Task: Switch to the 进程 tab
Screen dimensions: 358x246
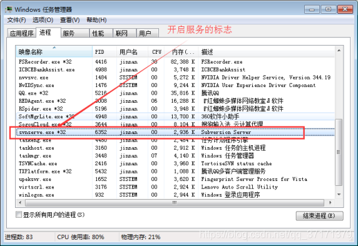Action: (x=48, y=33)
